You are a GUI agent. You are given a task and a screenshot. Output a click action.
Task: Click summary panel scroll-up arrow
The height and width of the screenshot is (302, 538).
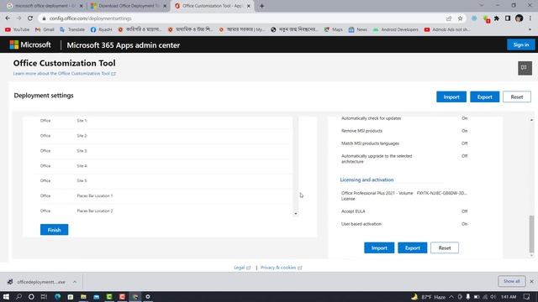point(531,120)
